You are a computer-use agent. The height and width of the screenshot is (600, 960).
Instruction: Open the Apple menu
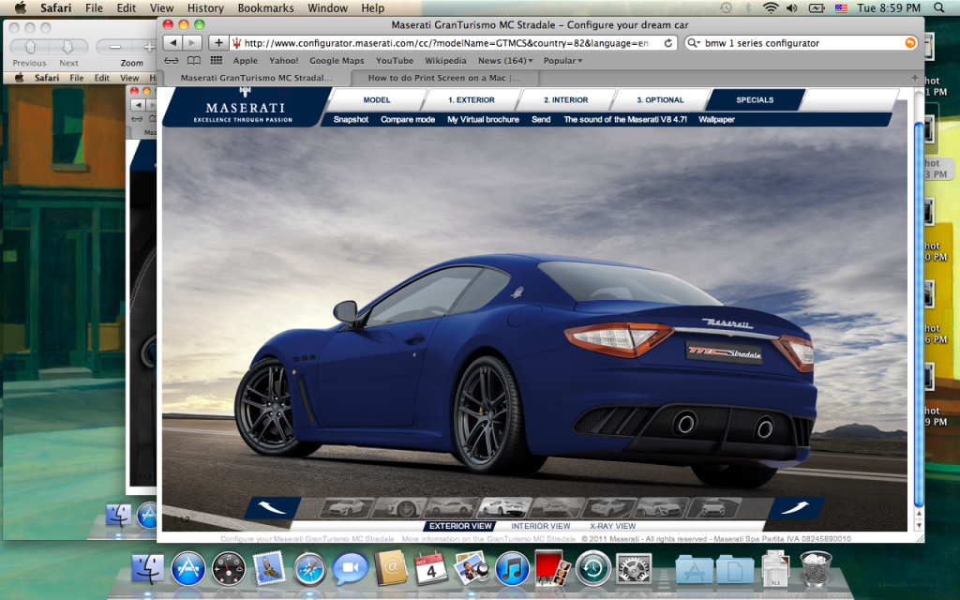(x=21, y=7)
